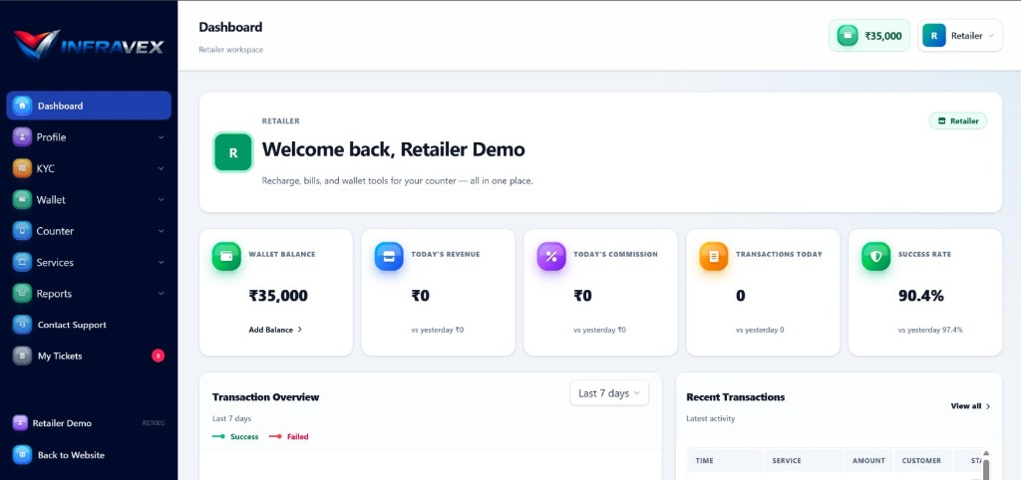Viewport: 1021px width, 480px height.
Task: Click the green R avatar in welcome card
Action: 233,152
